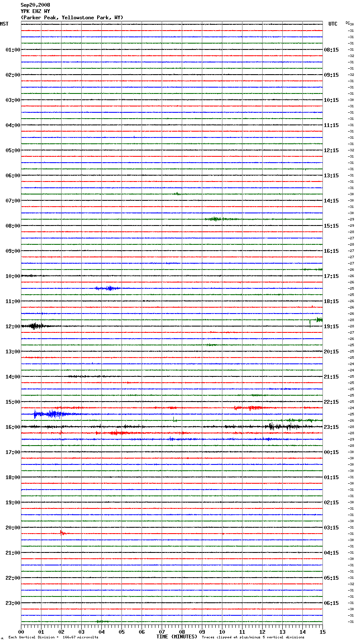Viewport: 356px width, 643px height.
Task: Select the 11:00 MST time label
Action: pos(13,301)
